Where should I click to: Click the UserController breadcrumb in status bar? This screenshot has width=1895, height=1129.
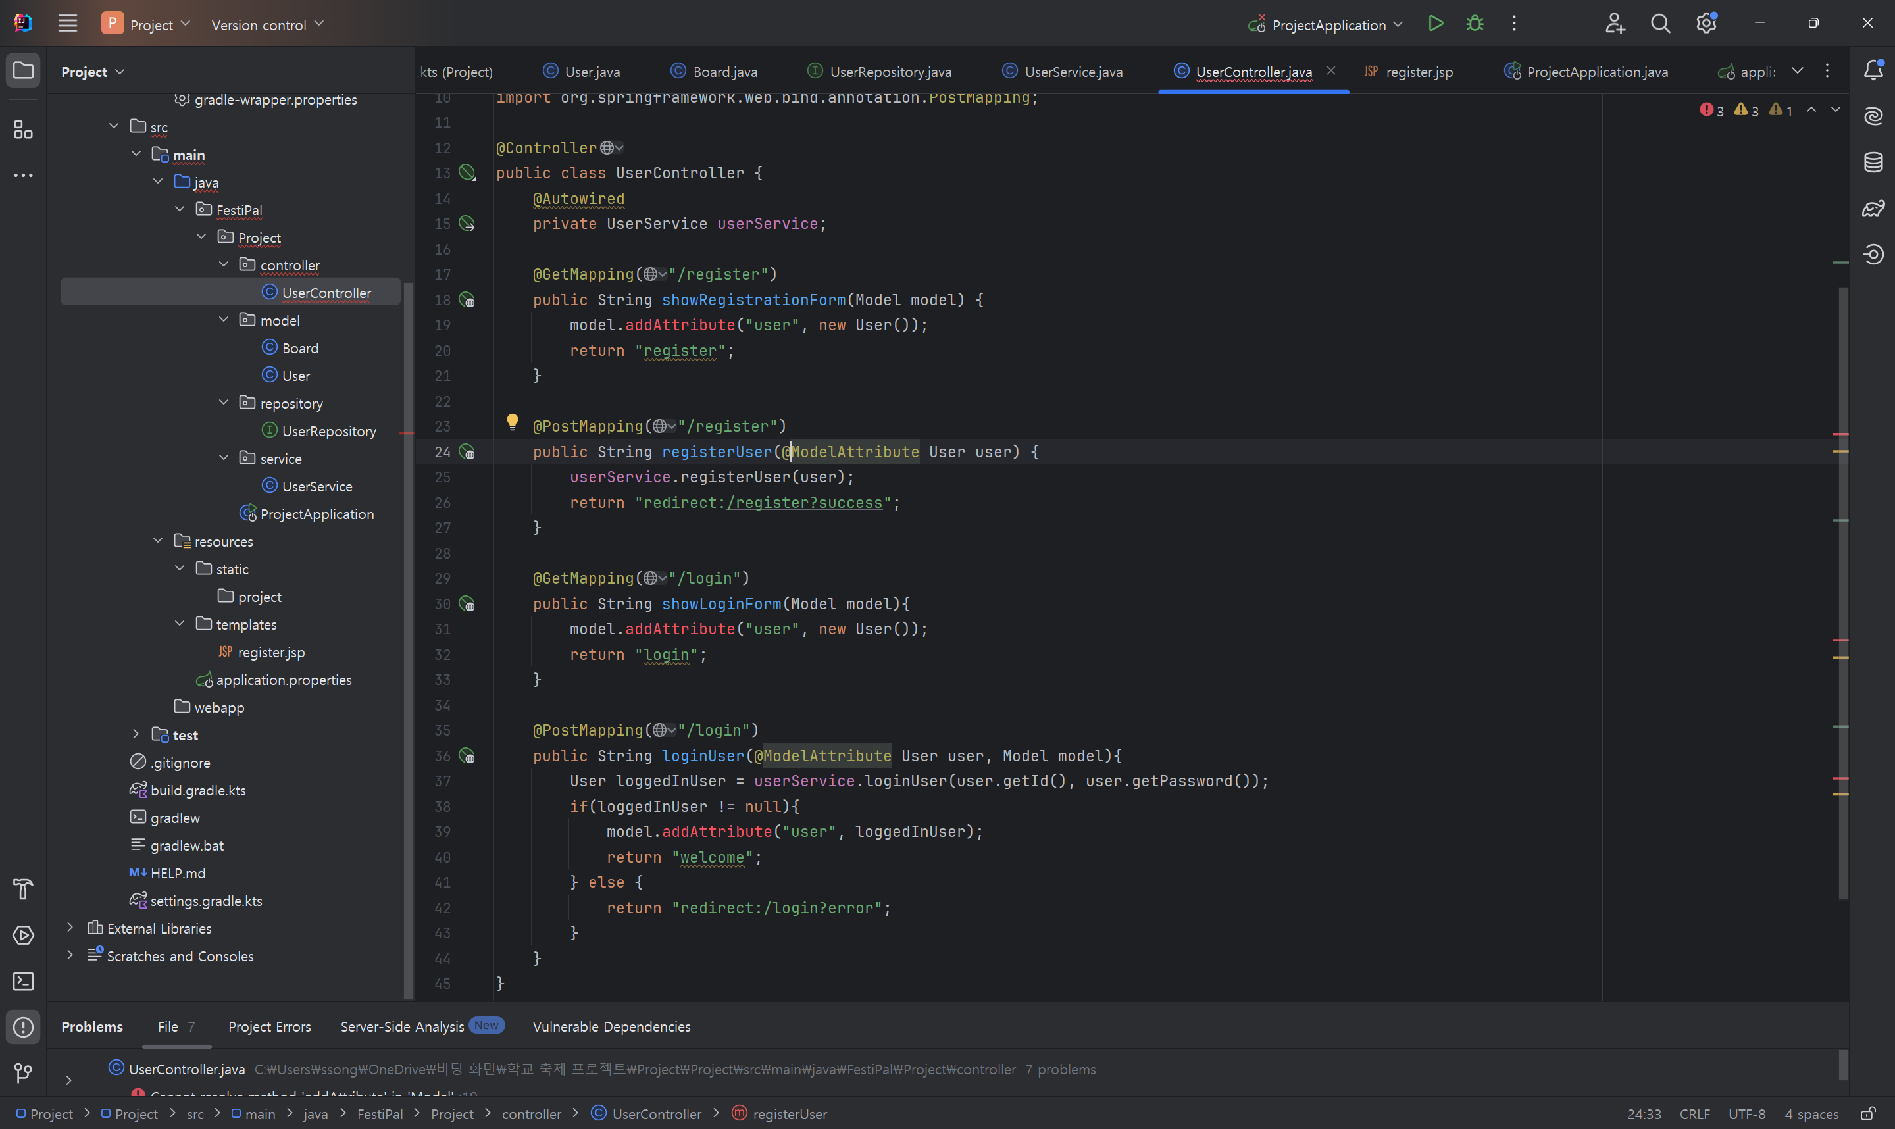coord(656,1115)
